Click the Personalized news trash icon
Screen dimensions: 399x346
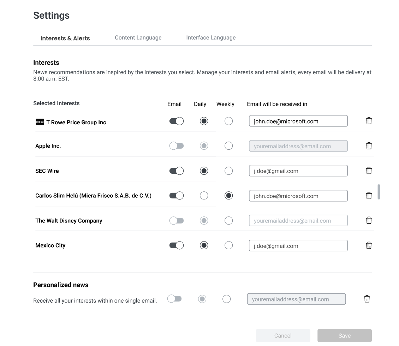point(367,299)
